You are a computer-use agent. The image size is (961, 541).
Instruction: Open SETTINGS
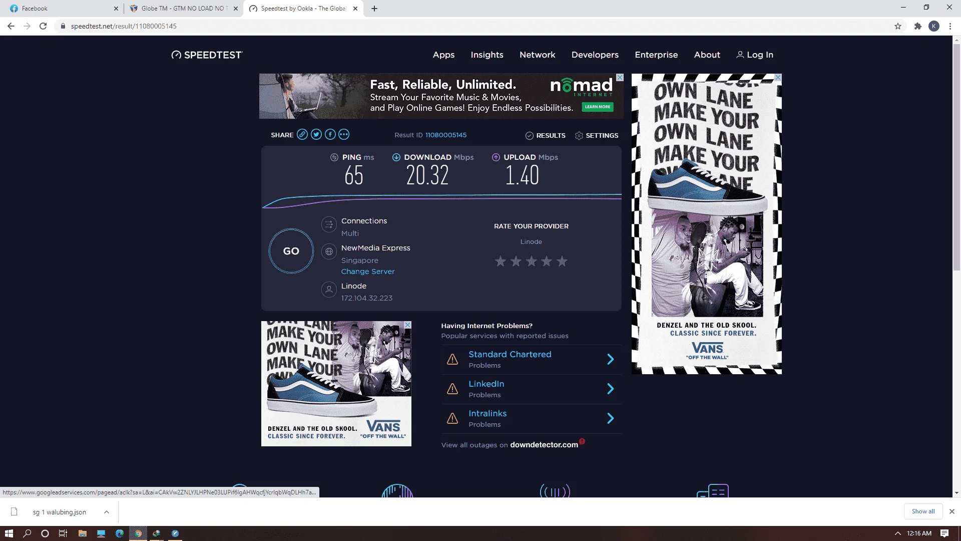coord(597,135)
